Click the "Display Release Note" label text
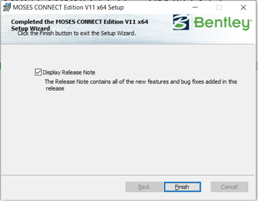258x201 pixels. click(x=69, y=72)
